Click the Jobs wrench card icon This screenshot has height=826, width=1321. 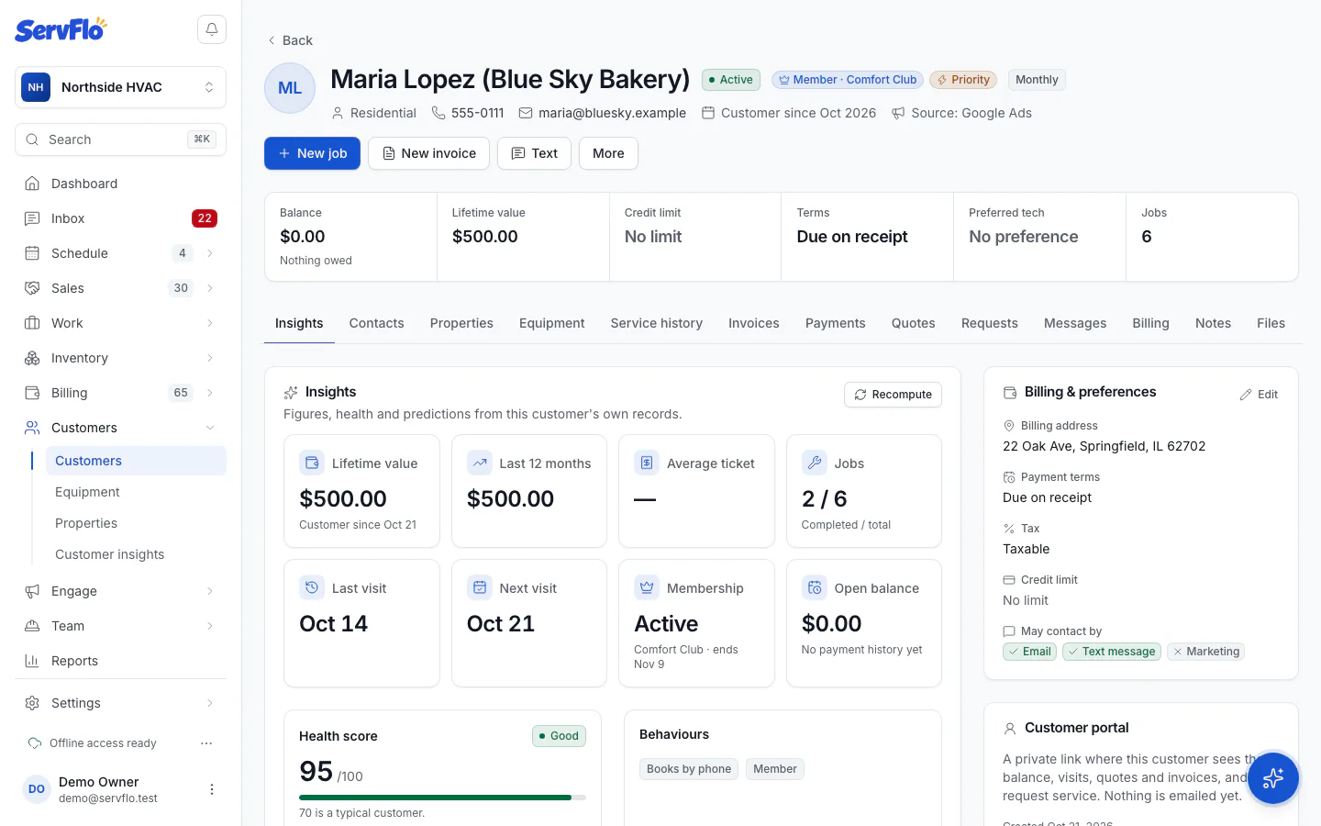(815, 463)
